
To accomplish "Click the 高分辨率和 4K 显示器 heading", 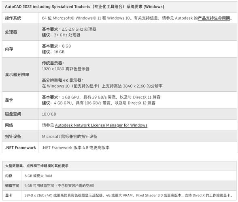I will pos(62,80).
